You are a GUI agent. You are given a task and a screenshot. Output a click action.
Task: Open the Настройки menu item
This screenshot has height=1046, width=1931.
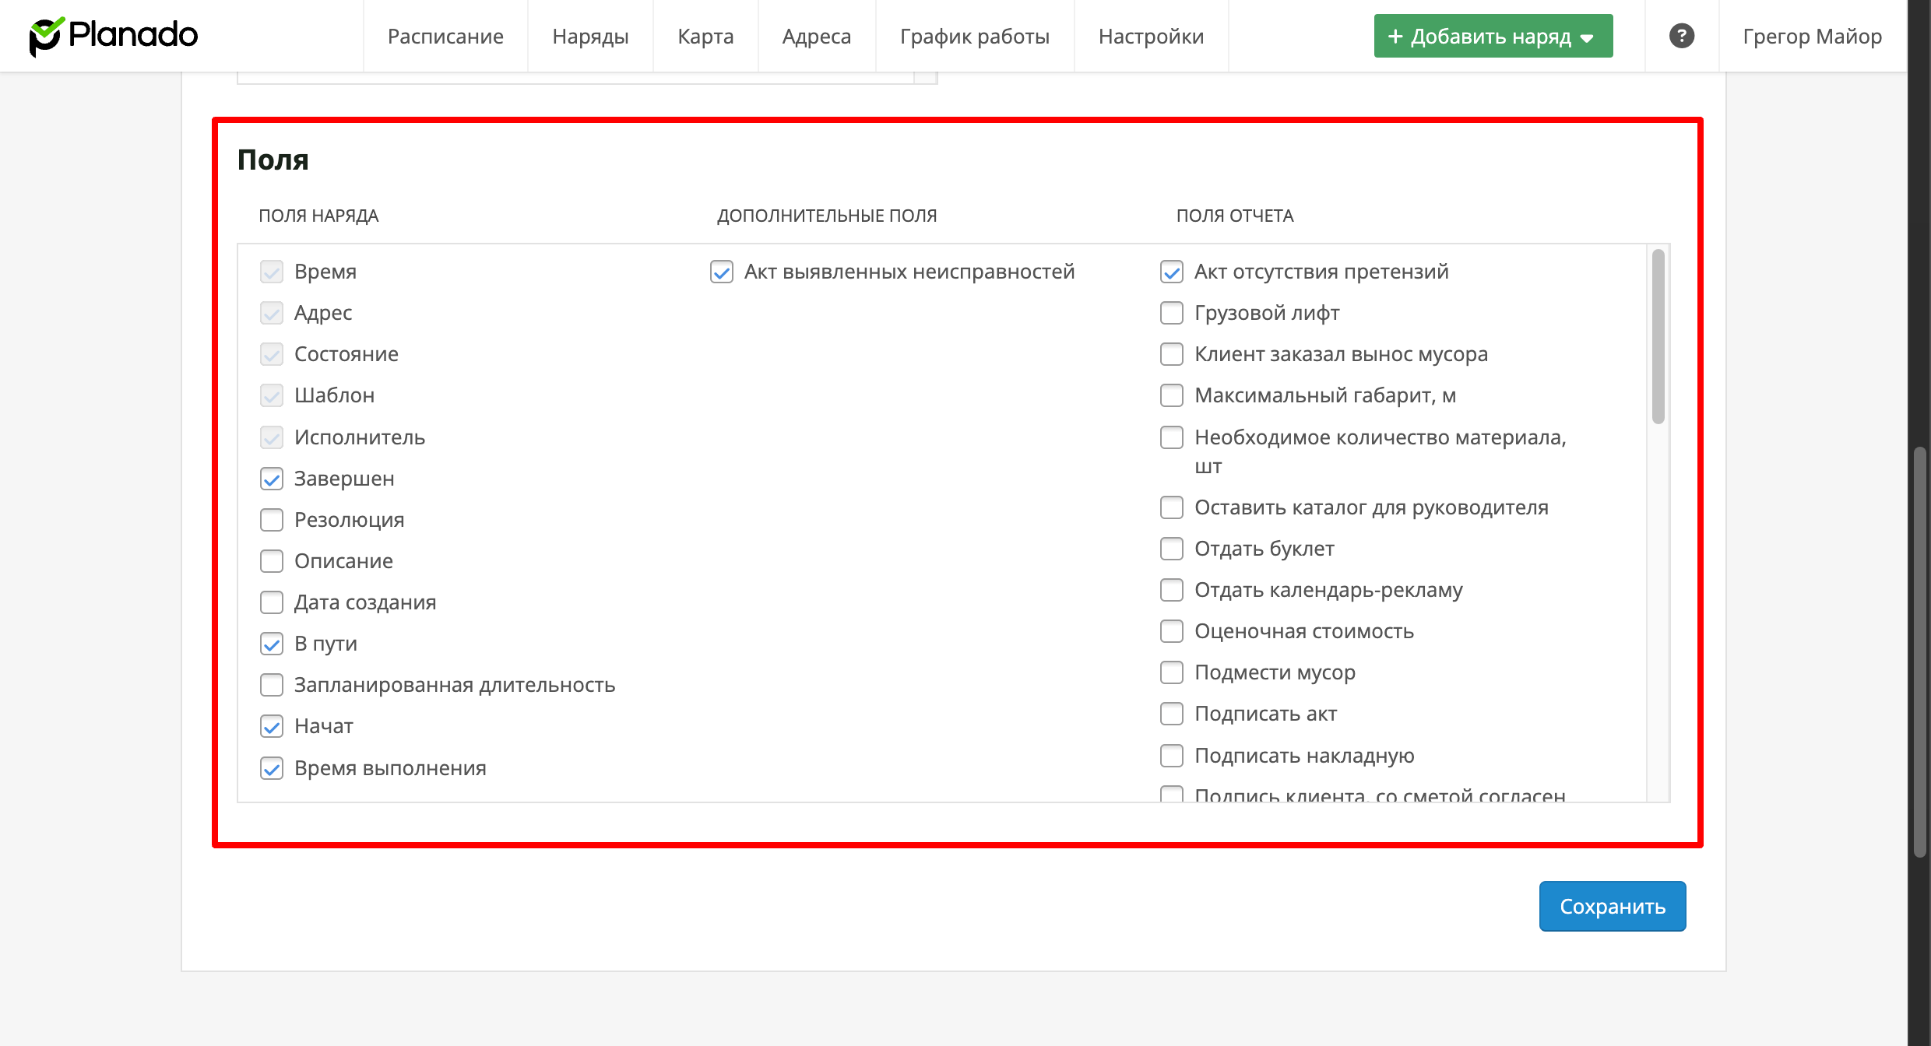click(x=1151, y=36)
